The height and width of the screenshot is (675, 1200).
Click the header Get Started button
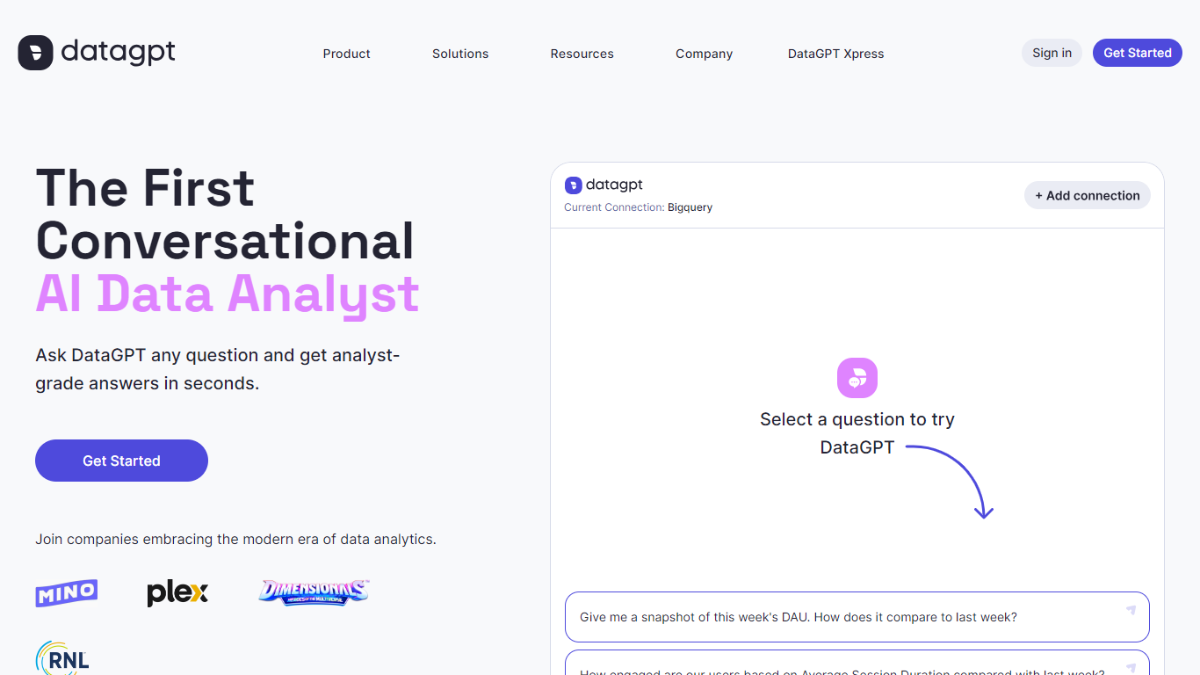(x=1138, y=53)
